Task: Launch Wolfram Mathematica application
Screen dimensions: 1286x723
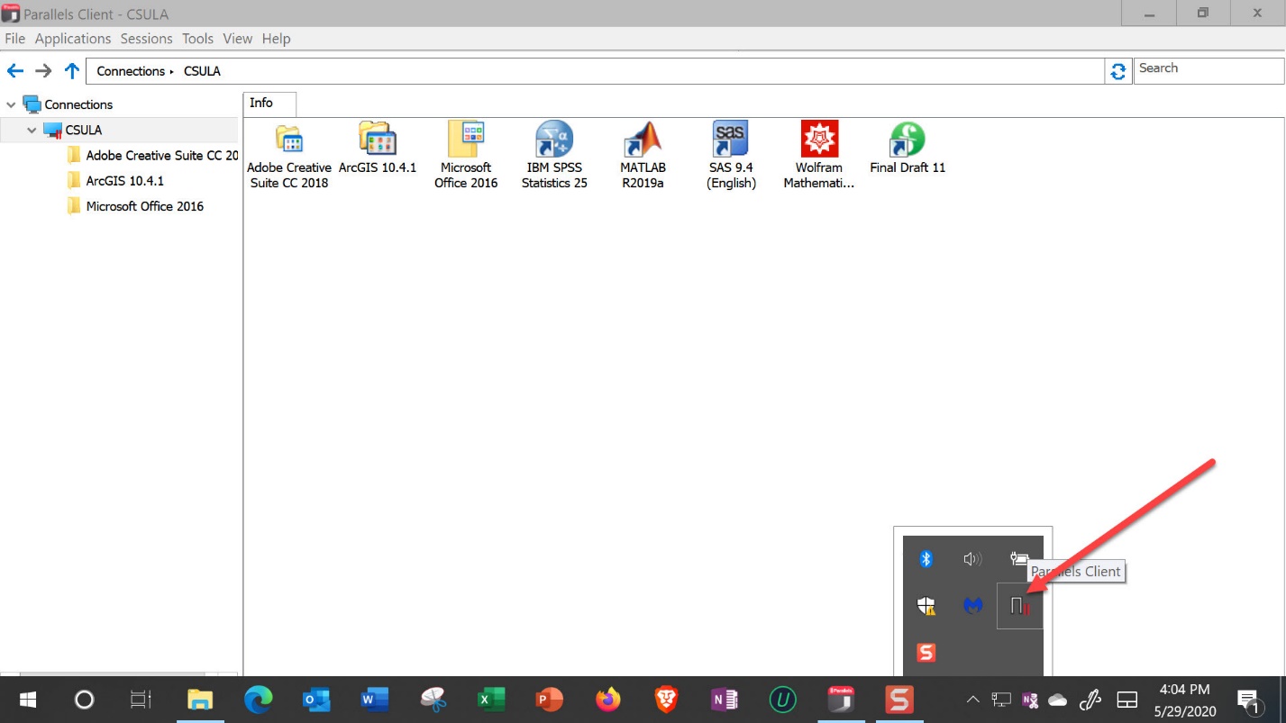Action: click(x=818, y=140)
